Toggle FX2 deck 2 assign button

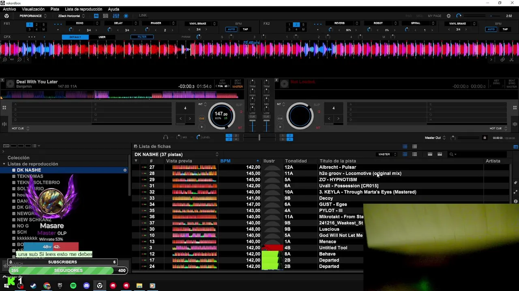pos(296,25)
